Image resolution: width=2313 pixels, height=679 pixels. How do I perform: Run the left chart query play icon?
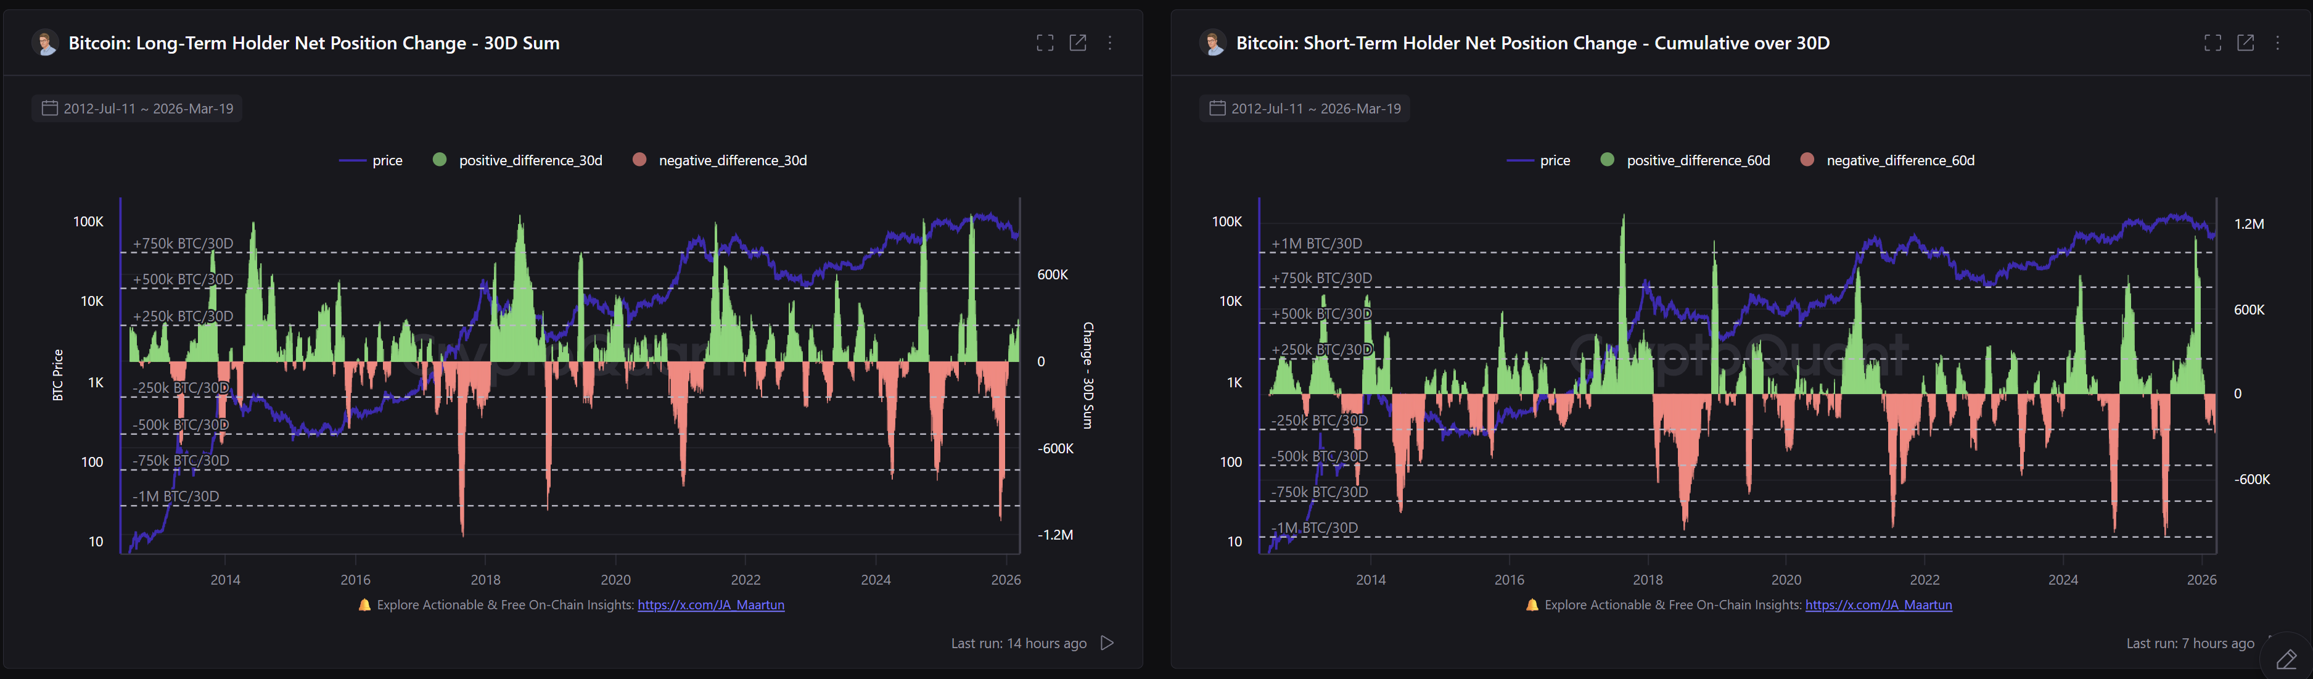(x=1107, y=643)
